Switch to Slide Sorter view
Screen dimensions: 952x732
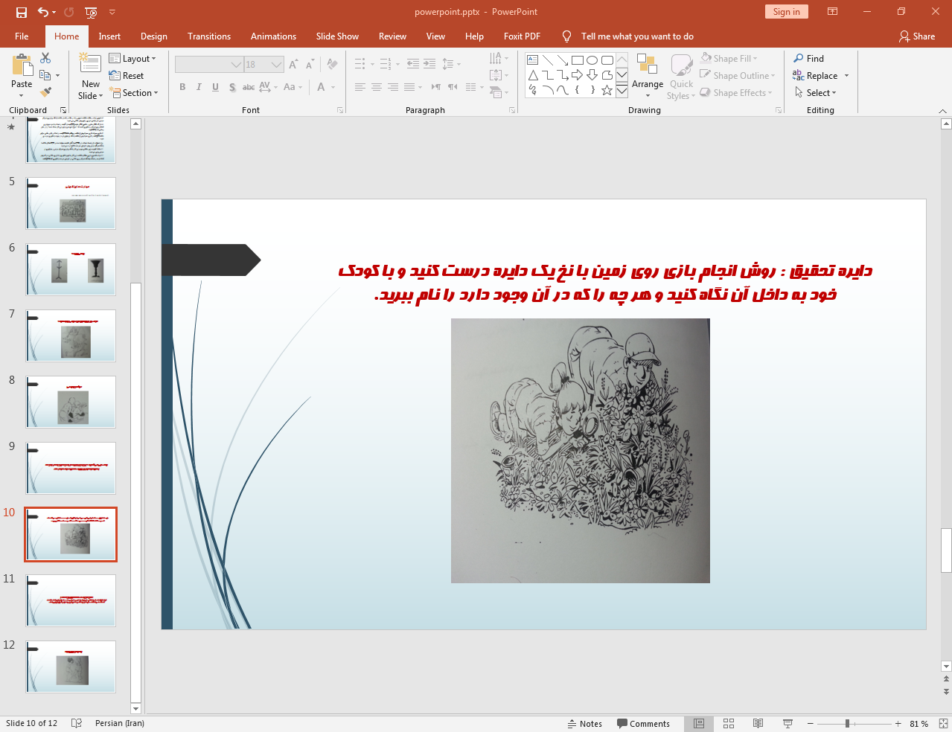tap(729, 724)
